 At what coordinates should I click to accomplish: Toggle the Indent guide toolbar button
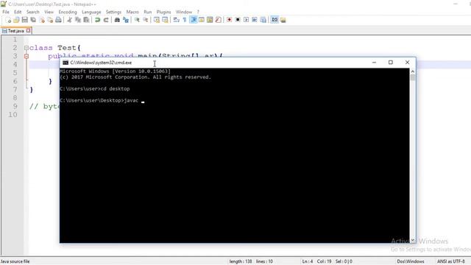(x=194, y=20)
